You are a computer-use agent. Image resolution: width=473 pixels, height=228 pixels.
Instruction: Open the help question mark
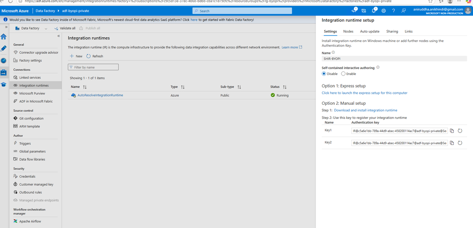click(x=393, y=11)
